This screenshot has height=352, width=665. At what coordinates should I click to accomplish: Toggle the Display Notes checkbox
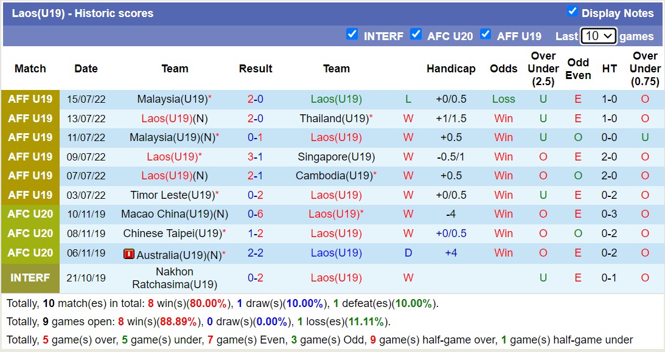pyautogui.click(x=572, y=11)
